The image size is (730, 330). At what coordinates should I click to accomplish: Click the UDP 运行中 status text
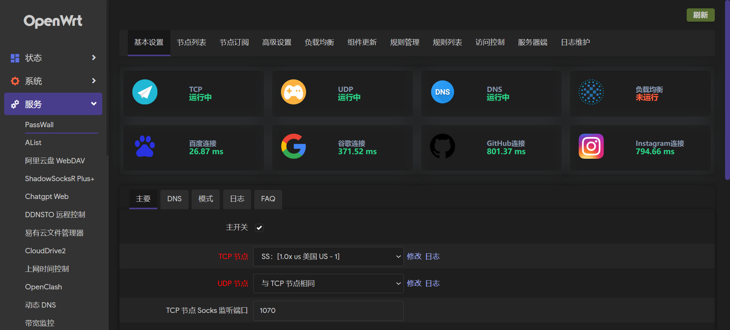pos(349,98)
